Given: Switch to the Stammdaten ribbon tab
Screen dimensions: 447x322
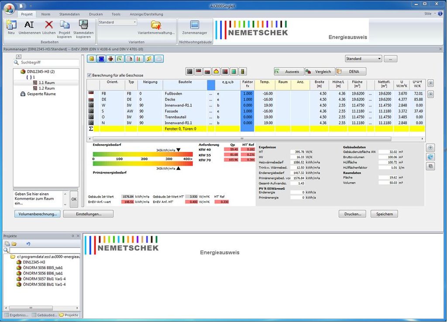Looking at the screenshot, I should pos(69,14).
